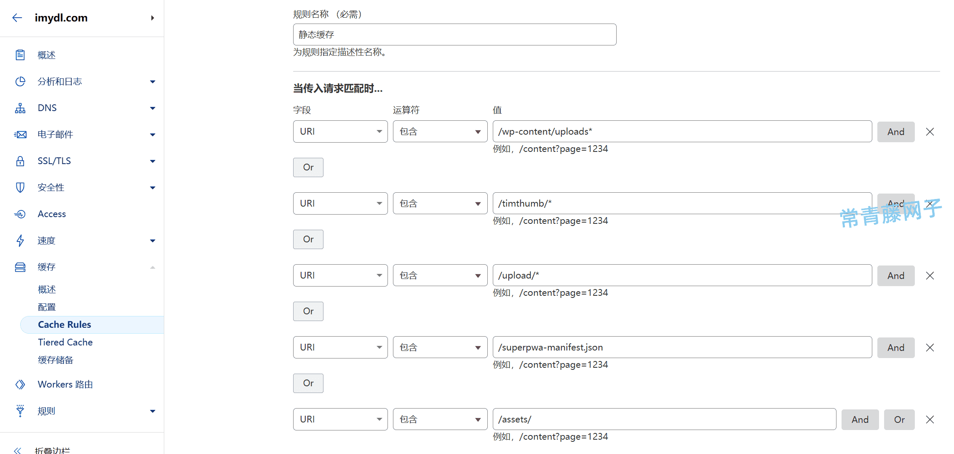This screenshot has width=954, height=454.
Task: Click the Workers 路由 diamond icon
Action: pyautogui.click(x=20, y=385)
